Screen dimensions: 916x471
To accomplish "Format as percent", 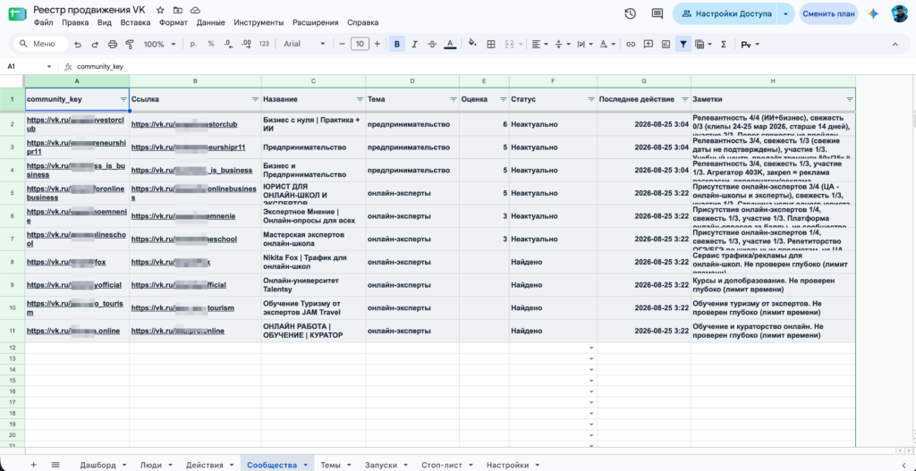I will click(x=211, y=44).
